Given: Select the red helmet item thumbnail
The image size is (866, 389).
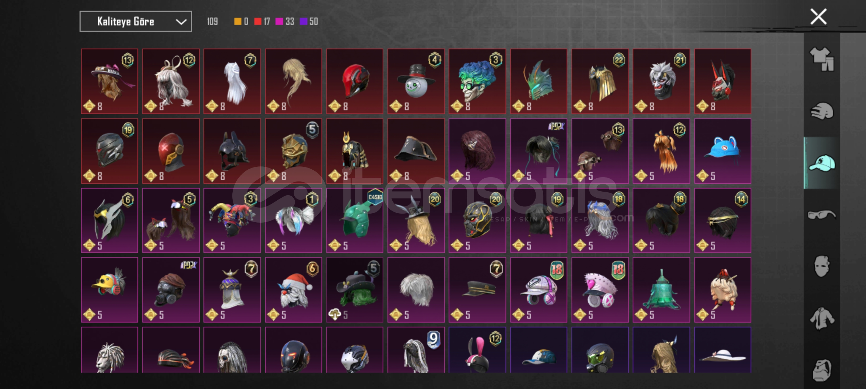Looking at the screenshot, I should click(355, 81).
